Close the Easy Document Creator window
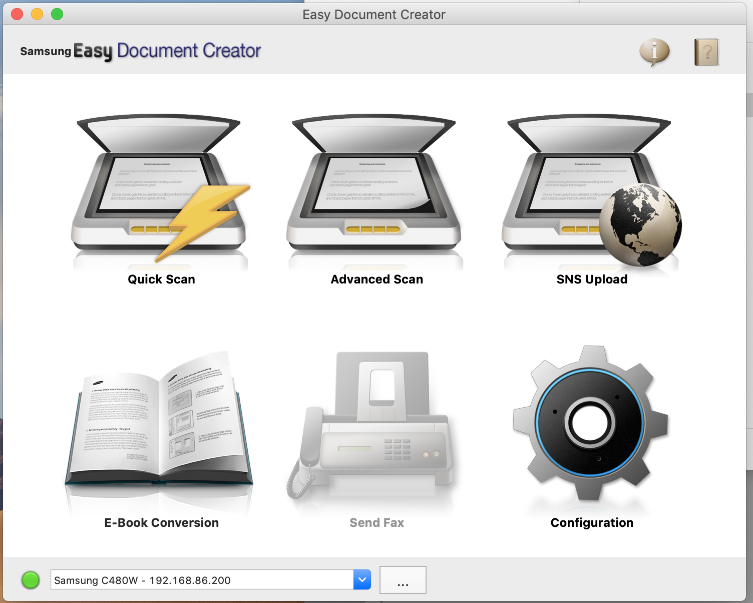This screenshot has width=753, height=603. click(17, 14)
